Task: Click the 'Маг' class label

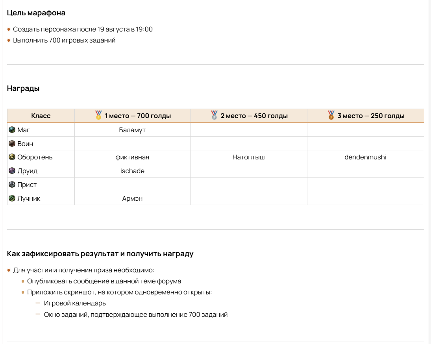Action: pos(23,130)
